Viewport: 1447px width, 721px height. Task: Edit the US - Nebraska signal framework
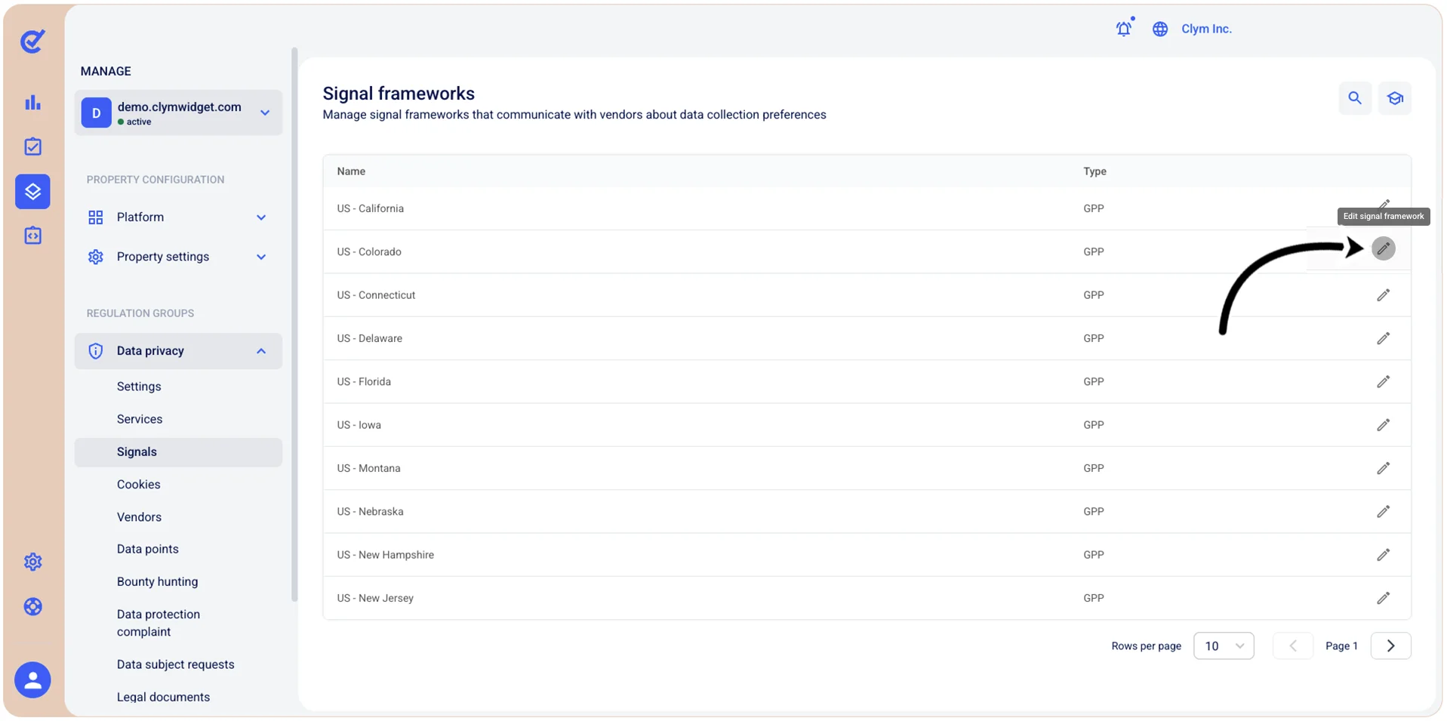pos(1383,512)
